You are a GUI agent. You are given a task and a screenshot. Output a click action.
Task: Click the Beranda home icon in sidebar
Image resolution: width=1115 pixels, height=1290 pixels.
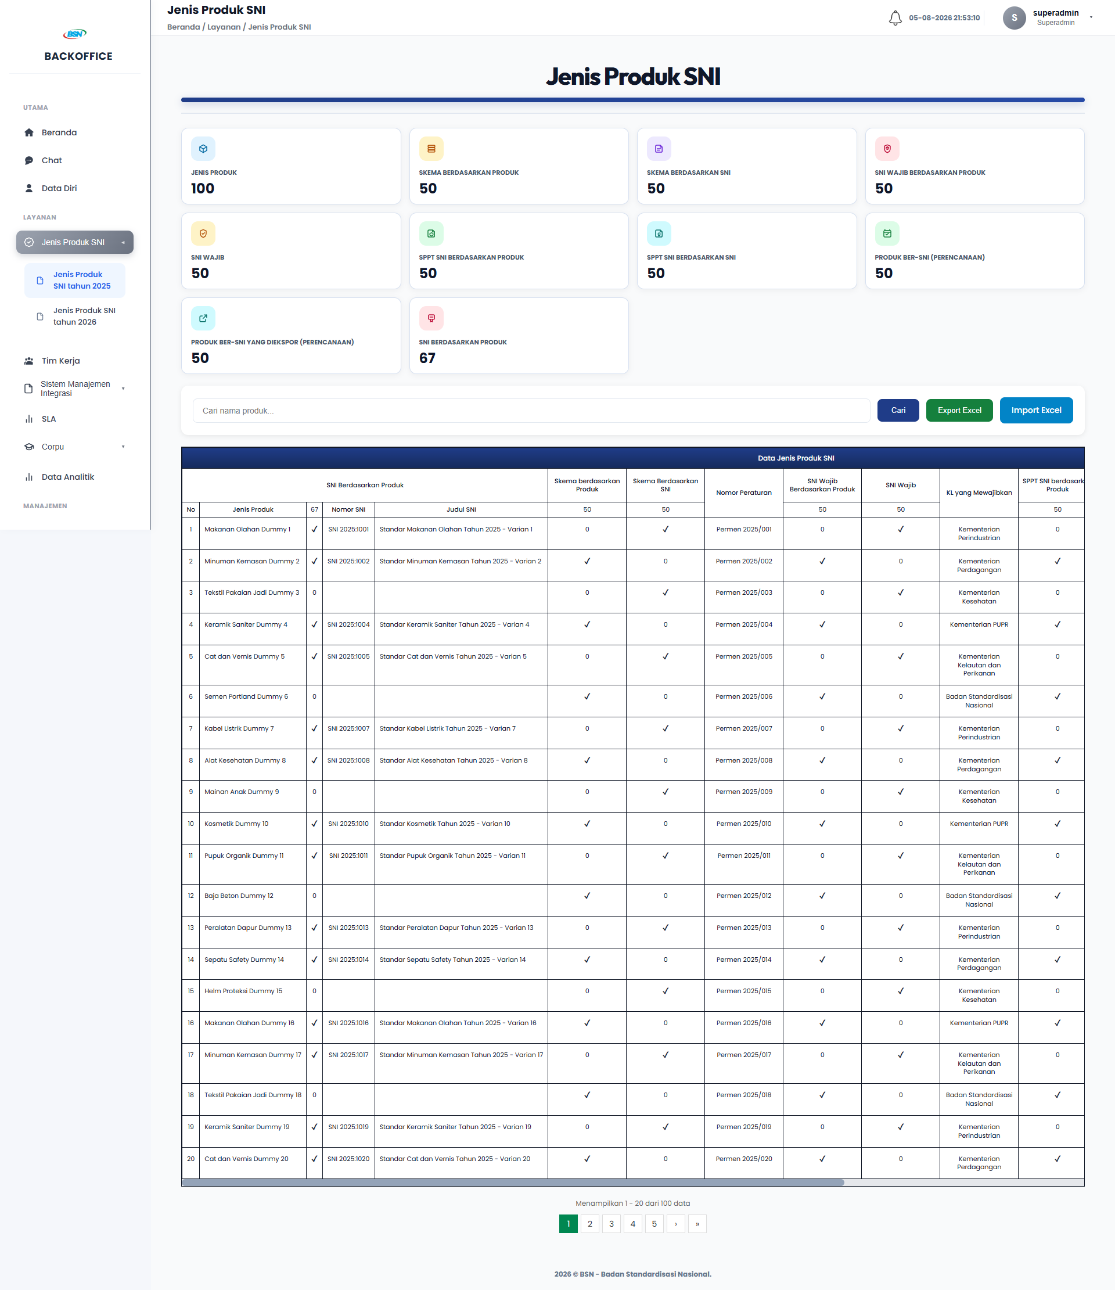point(28,132)
